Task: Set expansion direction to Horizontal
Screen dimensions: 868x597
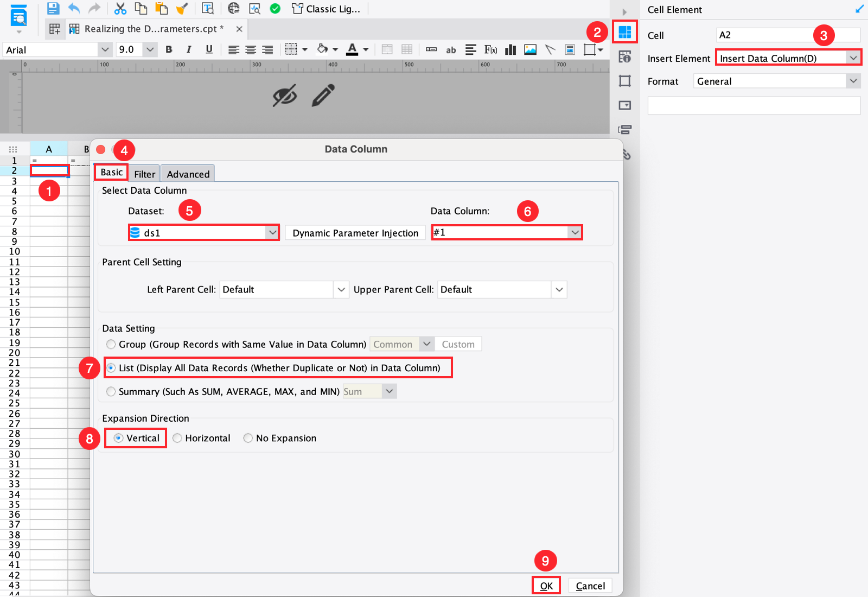Action: [177, 438]
